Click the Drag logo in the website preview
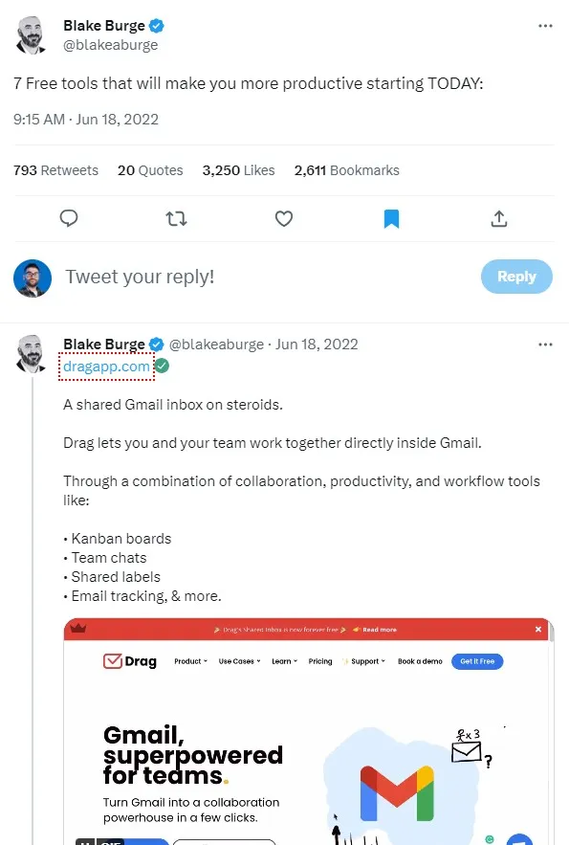569x845 pixels. [x=129, y=660]
